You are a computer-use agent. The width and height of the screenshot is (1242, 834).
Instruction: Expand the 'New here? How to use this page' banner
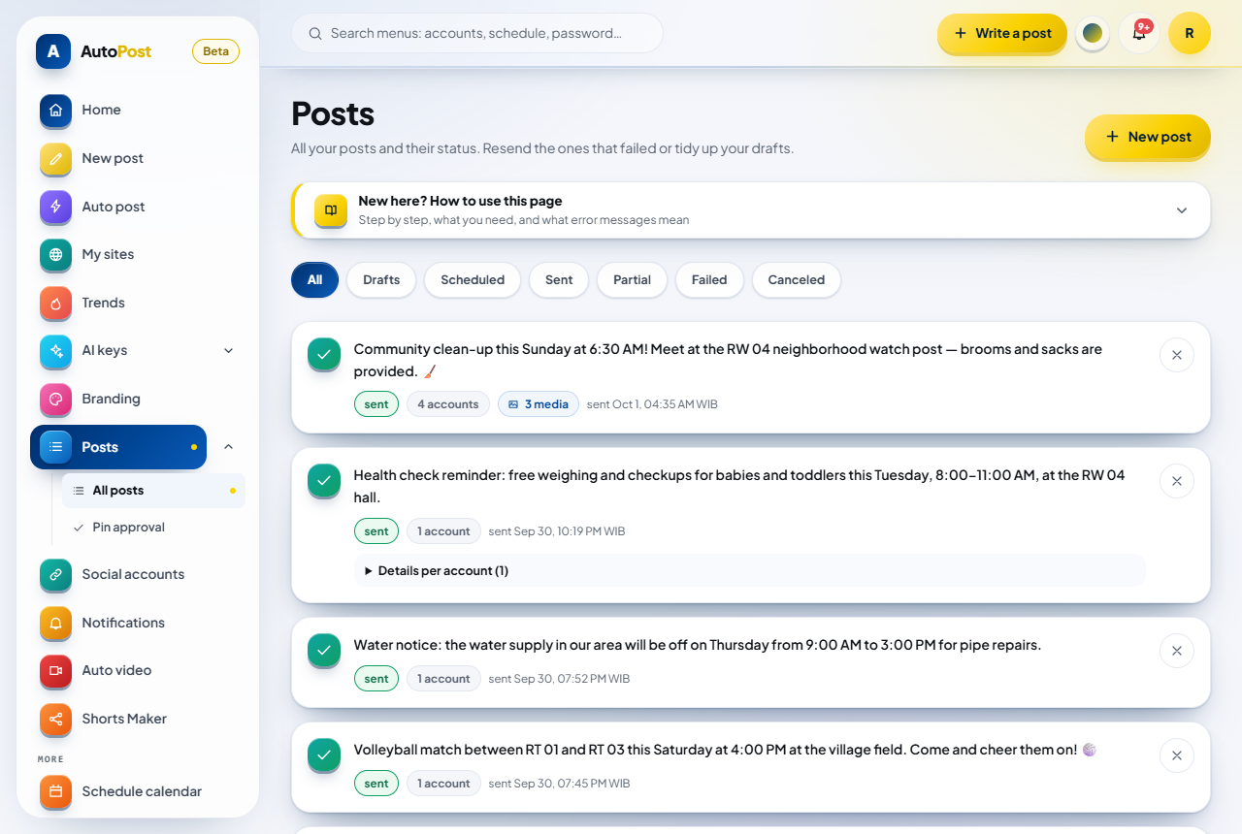[751, 210]
